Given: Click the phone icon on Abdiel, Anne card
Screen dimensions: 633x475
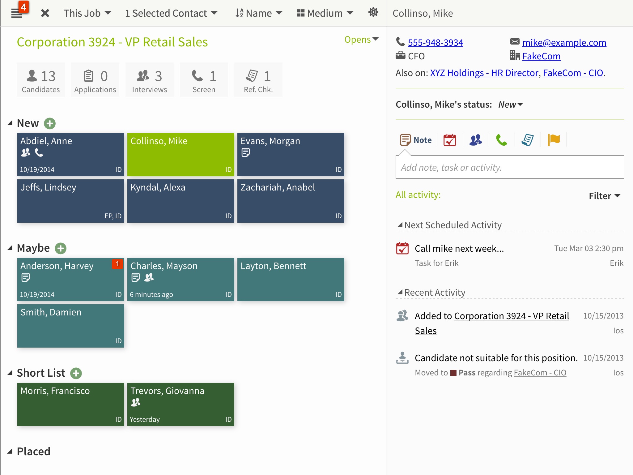Looking at the screenshot, I should tap(39, 152).
